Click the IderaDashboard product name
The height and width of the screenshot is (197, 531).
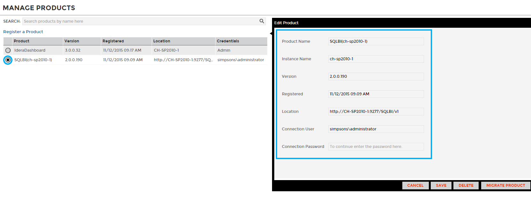coord(30,50)
